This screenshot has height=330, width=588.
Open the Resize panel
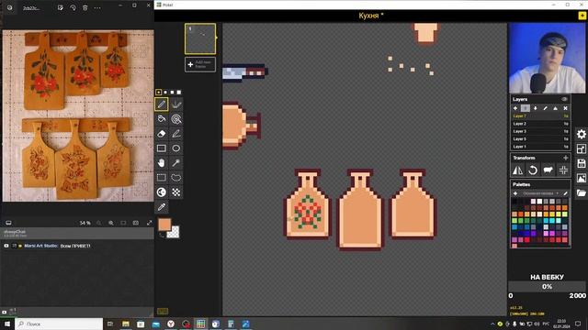(582, 148)
